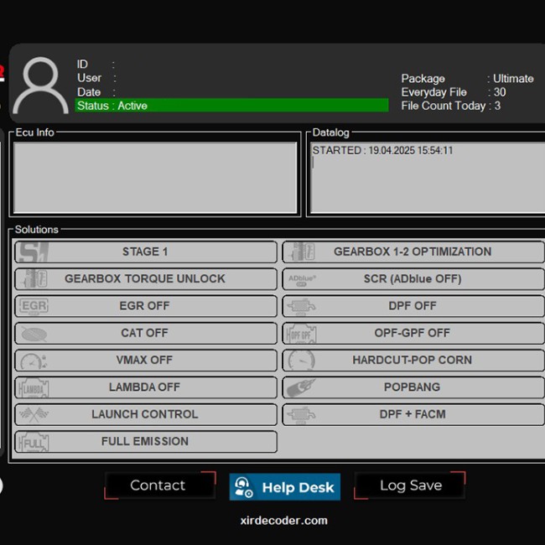
Task: Click the gearbox icon on Gearbox Torque Unlock
Action: point(34,278)
